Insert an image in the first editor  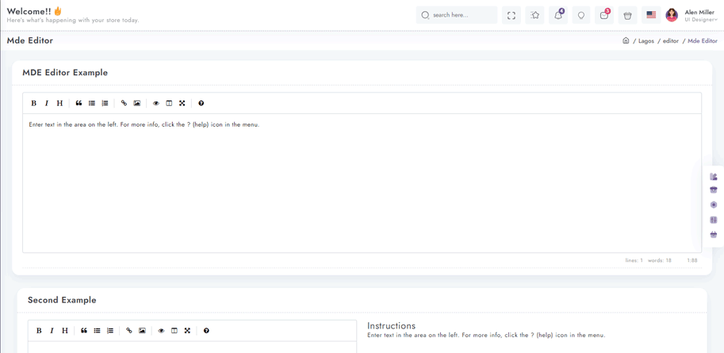[x=136, y=103]
